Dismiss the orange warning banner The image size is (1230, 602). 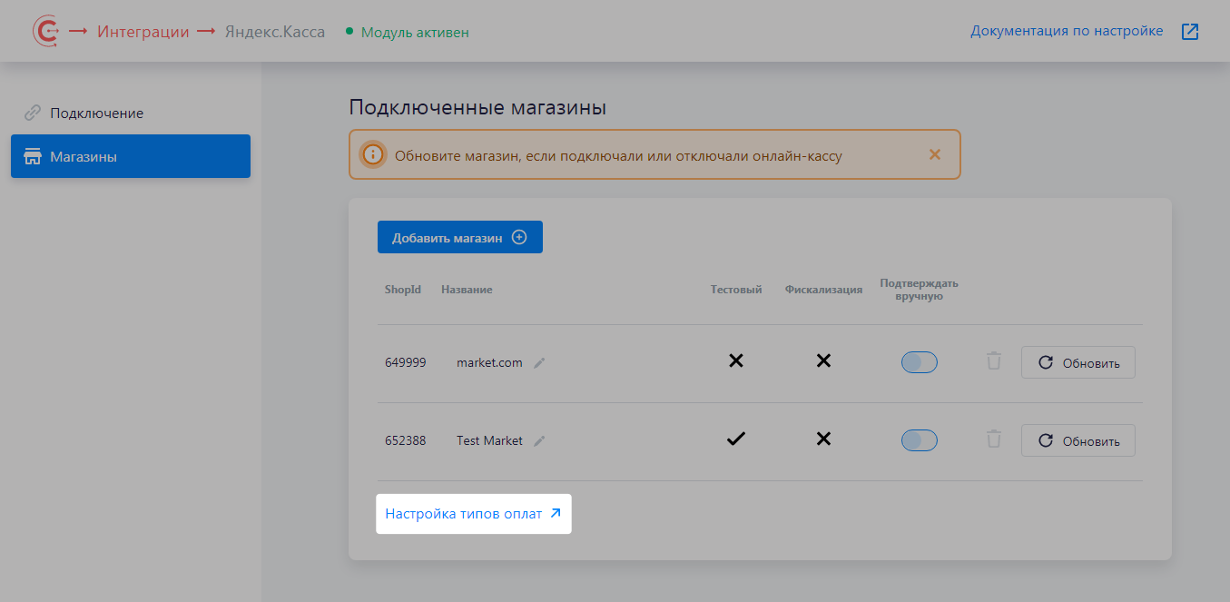pos(935,154)
